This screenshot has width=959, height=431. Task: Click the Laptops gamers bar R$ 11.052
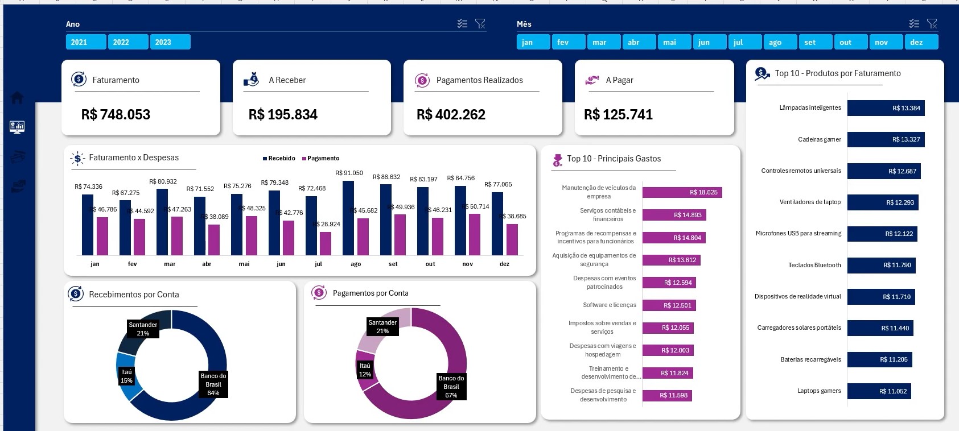point(879,391)
